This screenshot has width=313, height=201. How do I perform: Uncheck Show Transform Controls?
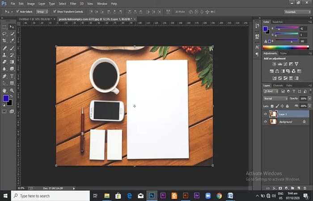[55, 11]
